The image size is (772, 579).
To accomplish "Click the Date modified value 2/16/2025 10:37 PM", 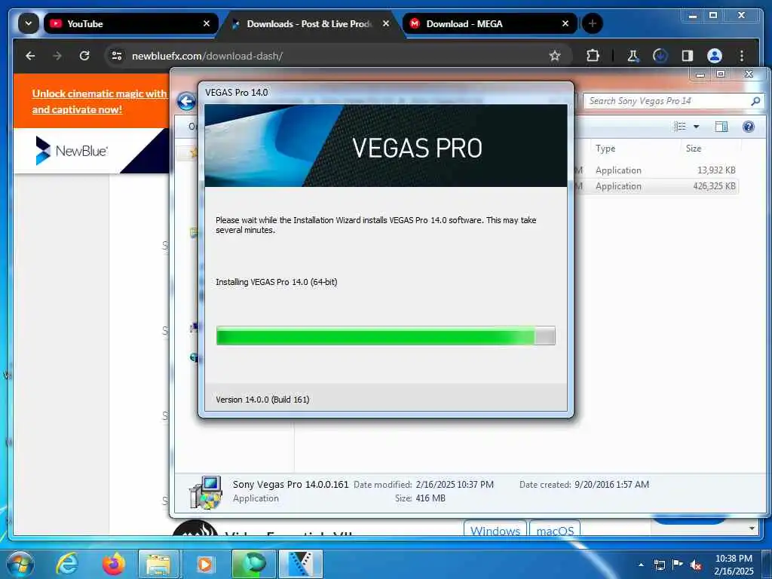I will [455, 485].
